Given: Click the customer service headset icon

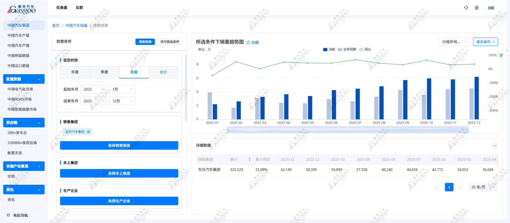Looking at the screenshot, I should coord(466,8).
